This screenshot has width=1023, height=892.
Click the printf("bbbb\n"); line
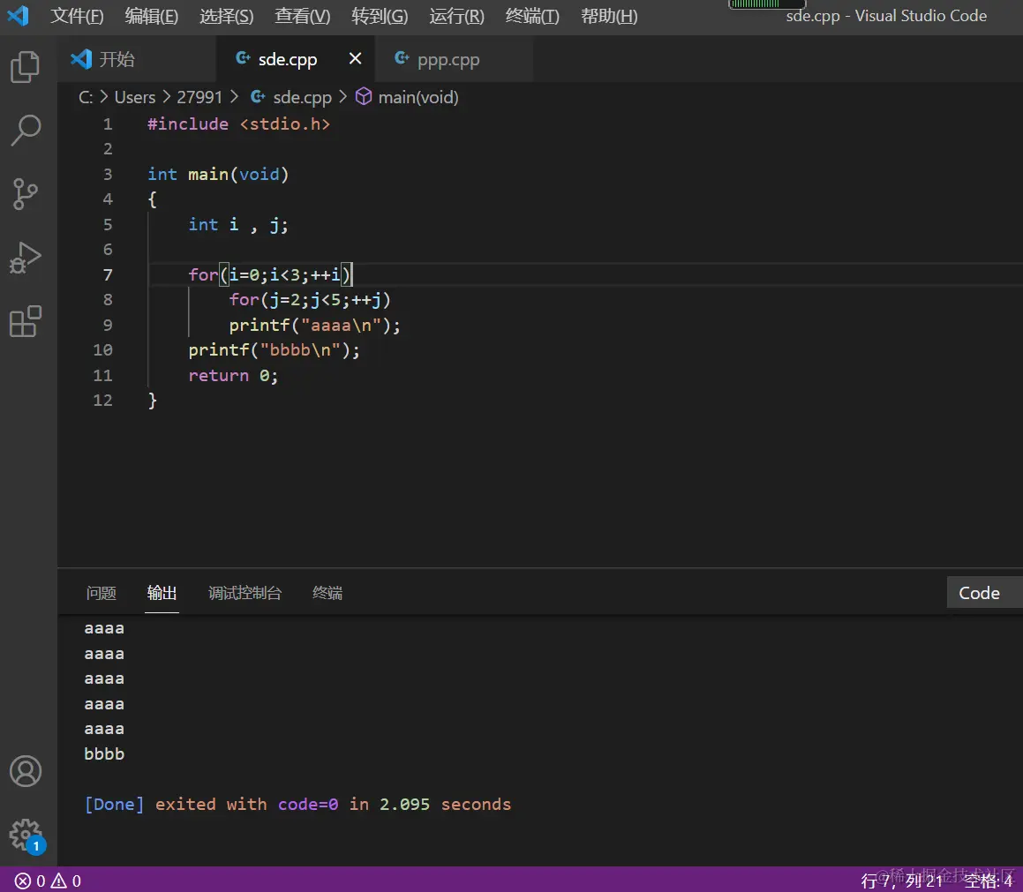(x=274, y=350)
